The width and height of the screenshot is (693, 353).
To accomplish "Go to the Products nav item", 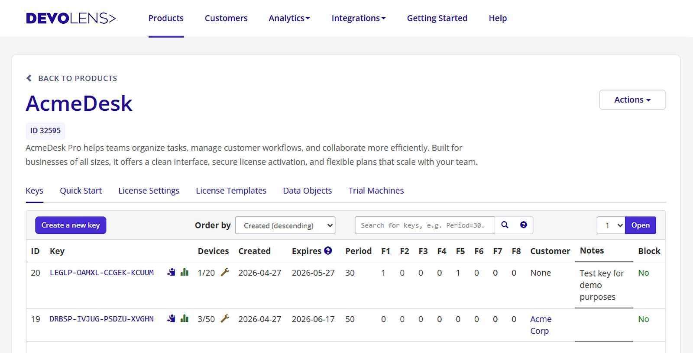I will pyautogui.click(x=166, y=18).
